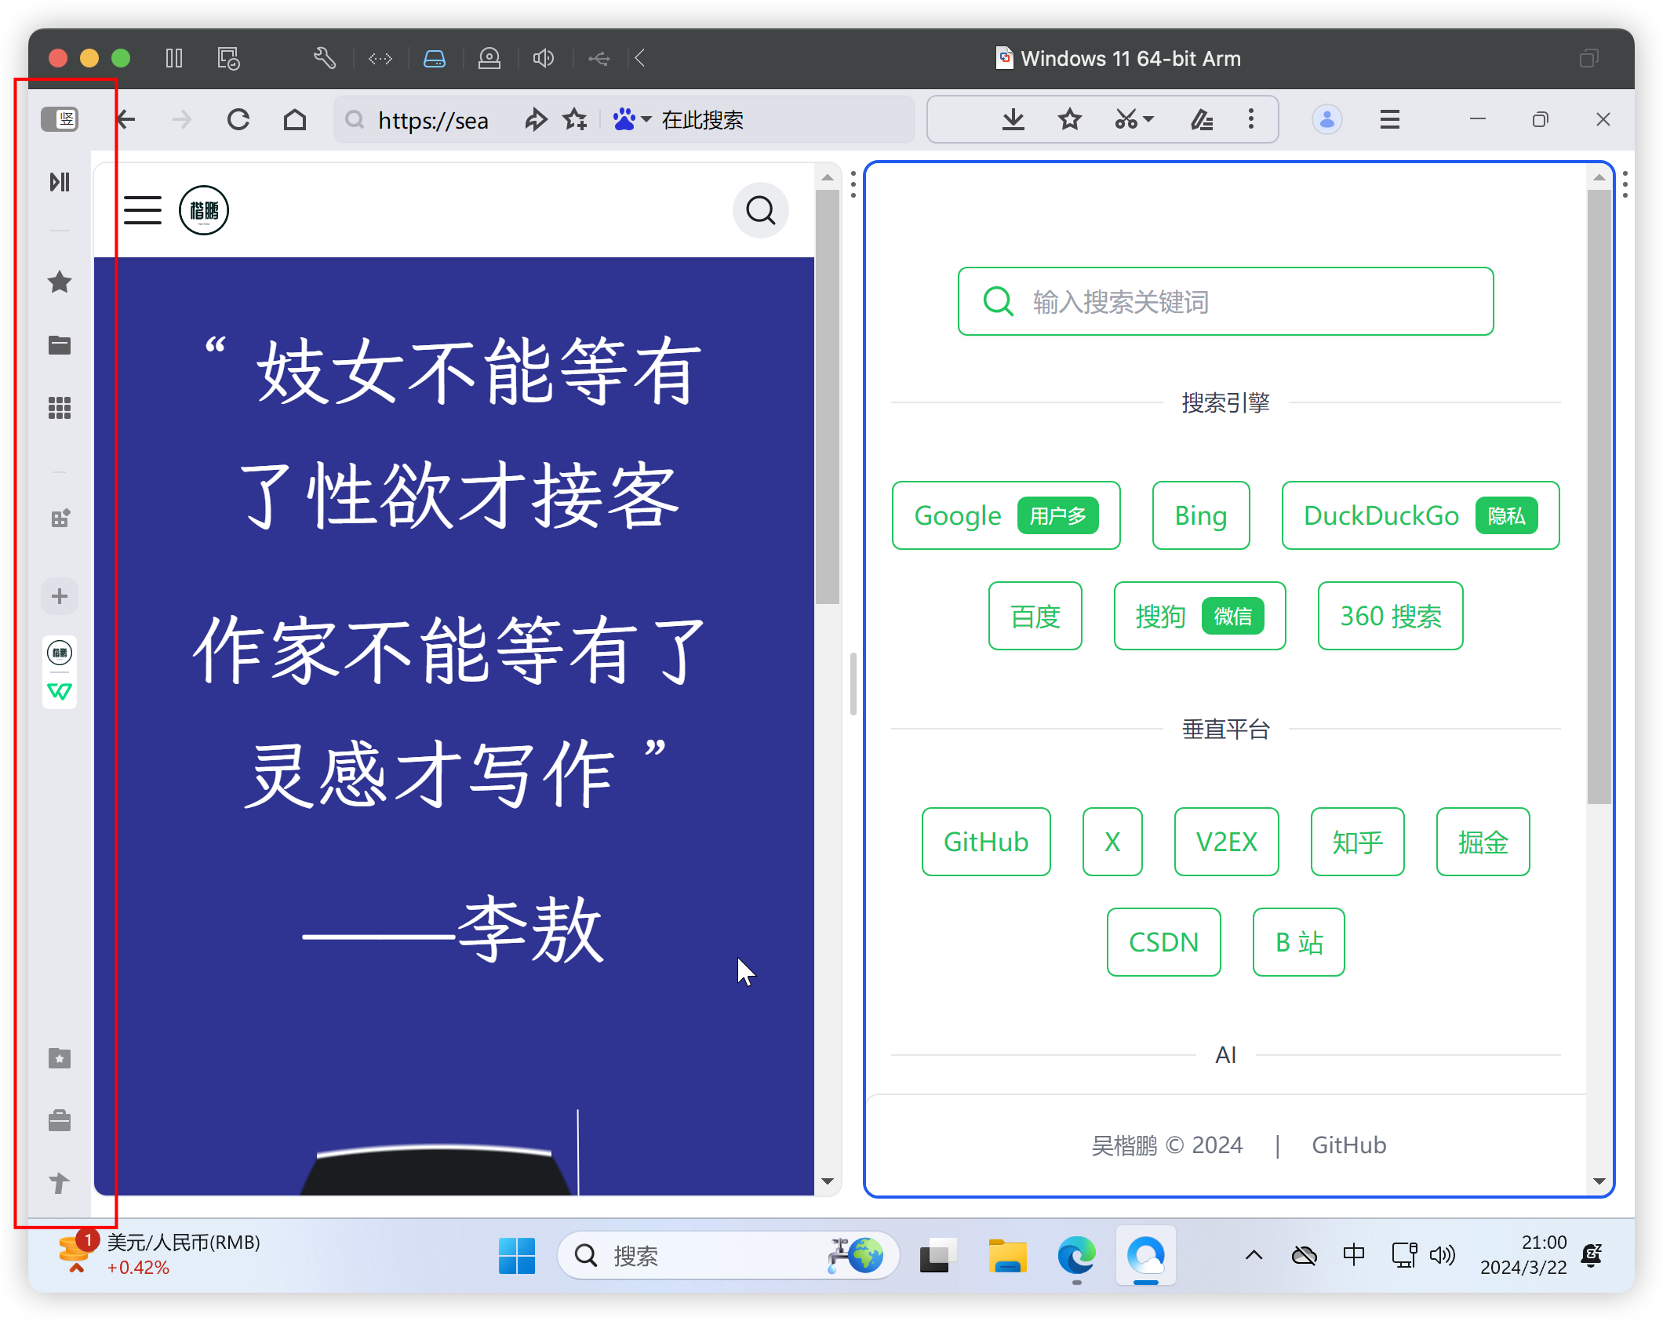Click the left pane vertical scrollbar thumb
The image size is (1663, 1321).
click(x=828, y=397)
